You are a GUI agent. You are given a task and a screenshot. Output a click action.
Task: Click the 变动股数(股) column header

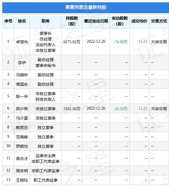[120, 21]
